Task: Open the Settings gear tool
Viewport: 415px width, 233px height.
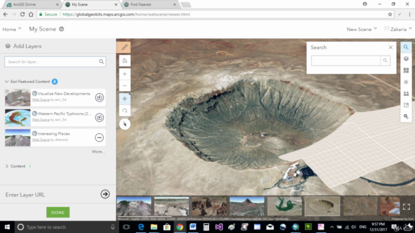Action: [406, 116]
